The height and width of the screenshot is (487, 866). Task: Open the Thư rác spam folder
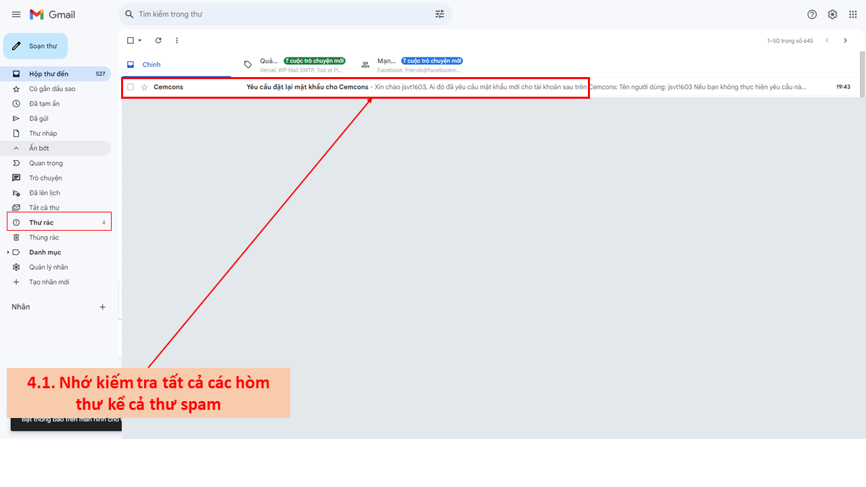click(41, 223)
